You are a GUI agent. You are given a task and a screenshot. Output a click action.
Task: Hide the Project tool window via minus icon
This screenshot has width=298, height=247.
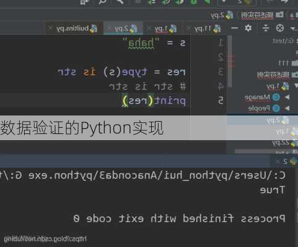[x=234, y=28]
